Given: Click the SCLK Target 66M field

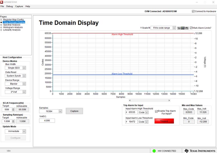Looking at the screenshot, I should tap(7, 109).
